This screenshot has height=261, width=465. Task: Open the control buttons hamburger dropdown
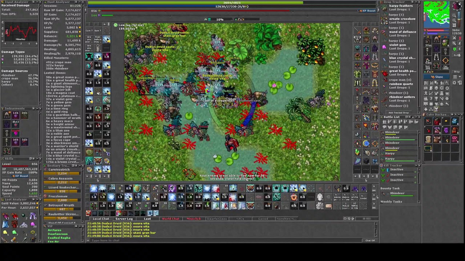pyautogui.click(x=457, y=76)
